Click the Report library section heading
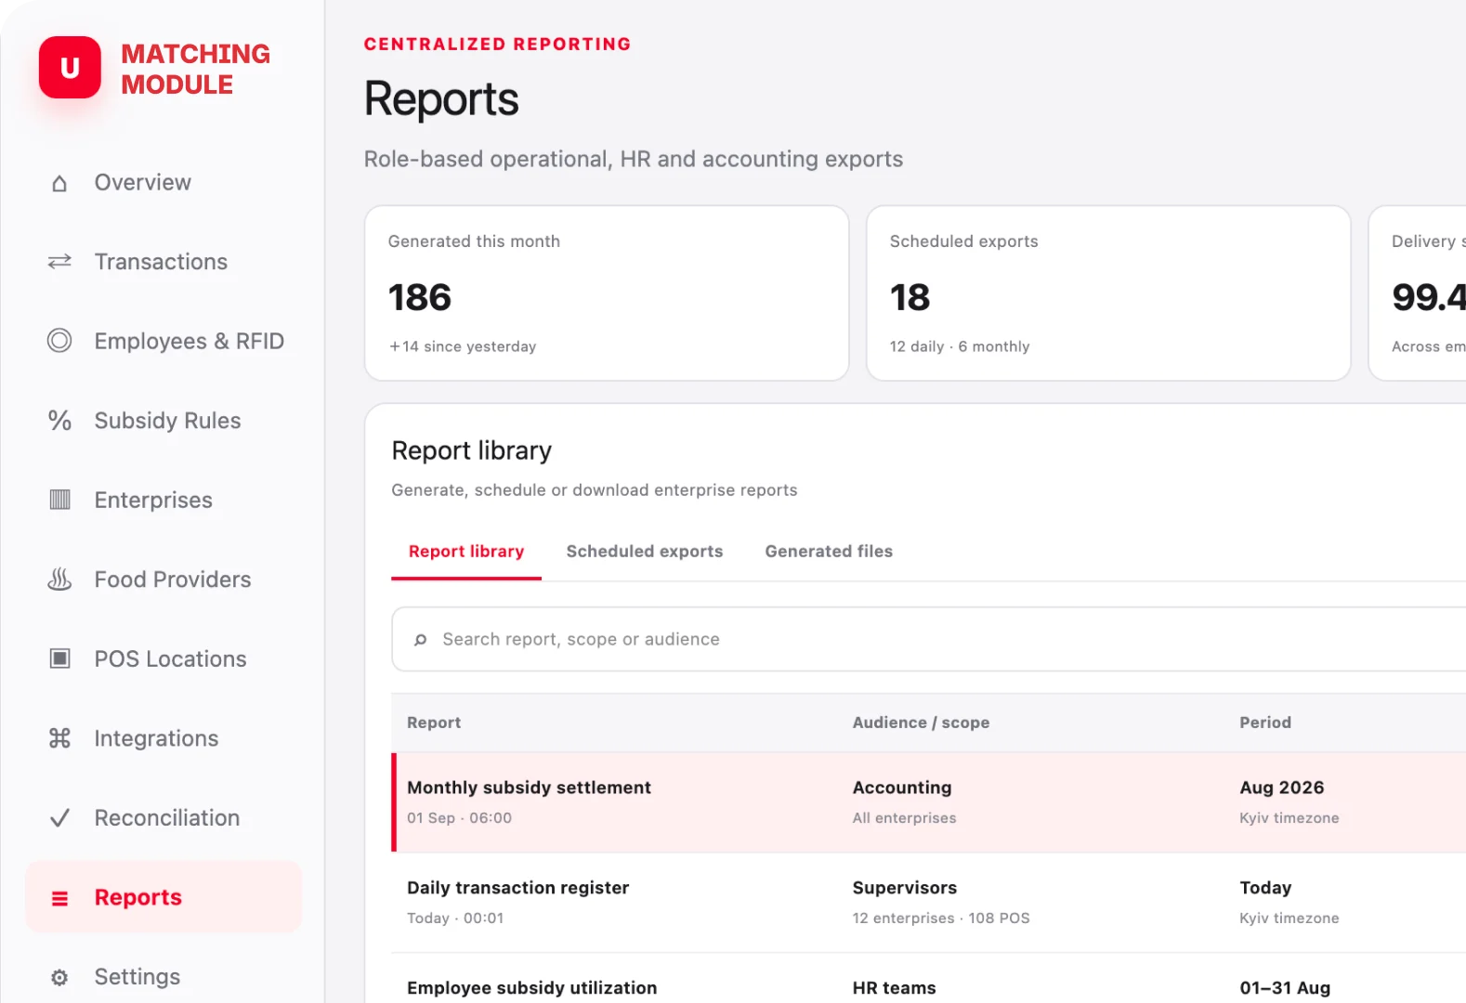Viewport: 1466px width, 1003px height. tap(472, 451)
